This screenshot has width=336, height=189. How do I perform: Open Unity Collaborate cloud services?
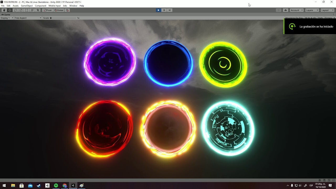pyautogui.click(x=285, y=10)
